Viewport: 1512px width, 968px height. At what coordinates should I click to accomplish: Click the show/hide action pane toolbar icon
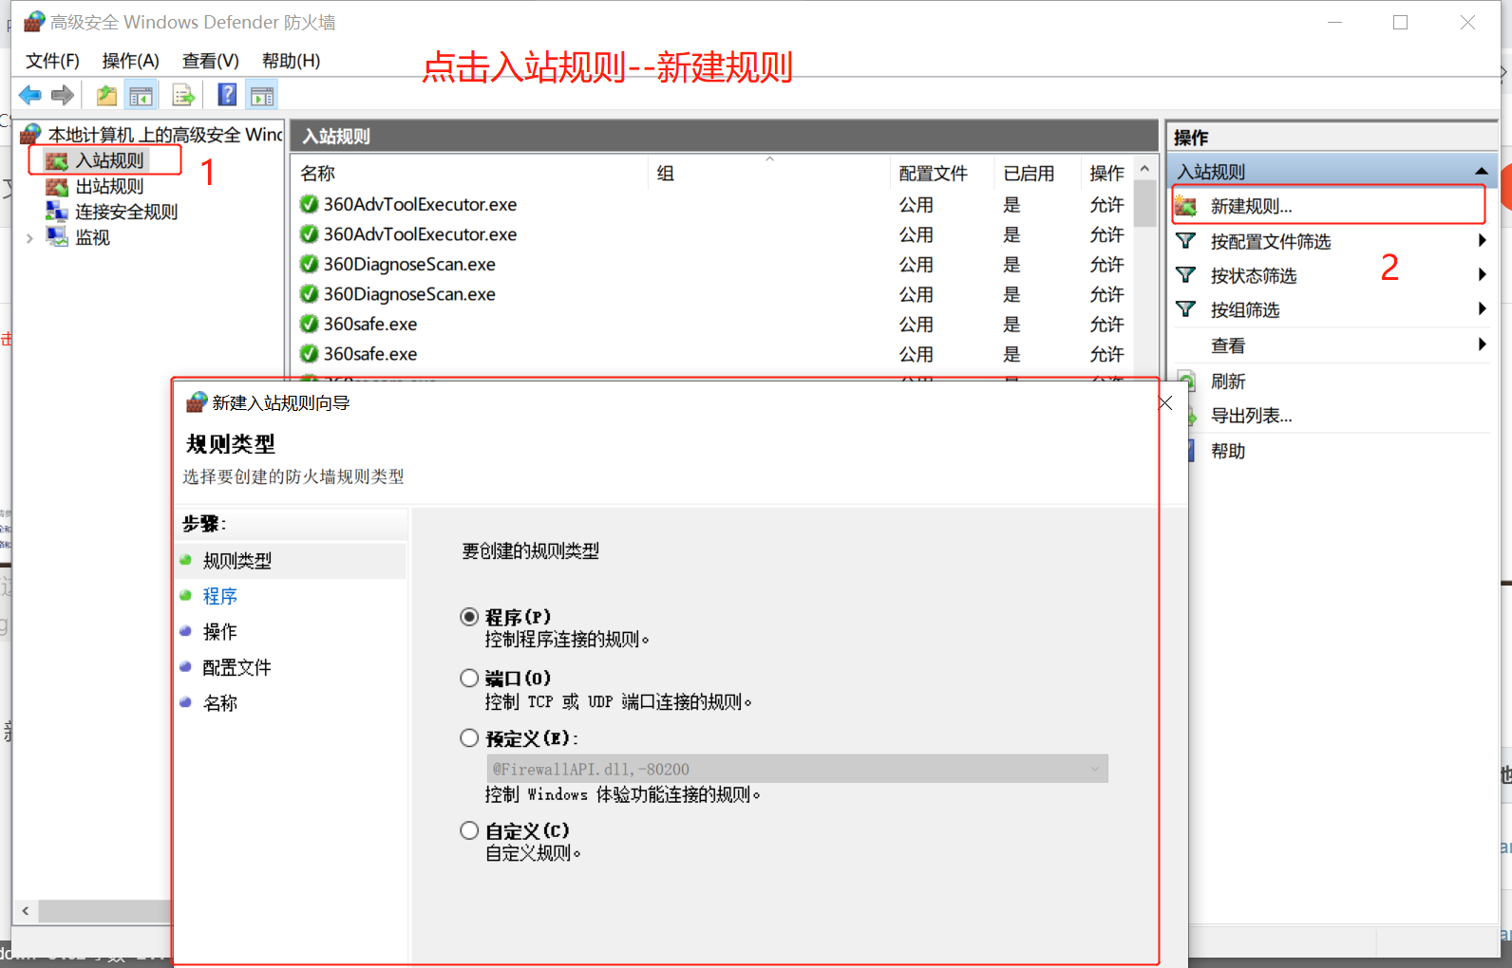(x=262, y=95)
